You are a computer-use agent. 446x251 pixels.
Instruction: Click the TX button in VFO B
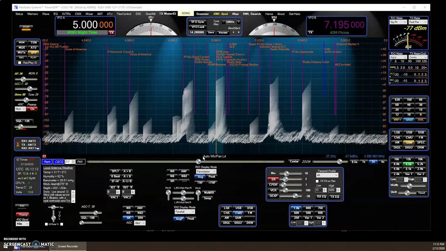(310, 32)
